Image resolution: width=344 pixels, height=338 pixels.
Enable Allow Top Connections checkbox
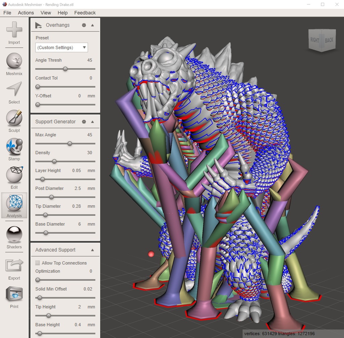[38, 263]
